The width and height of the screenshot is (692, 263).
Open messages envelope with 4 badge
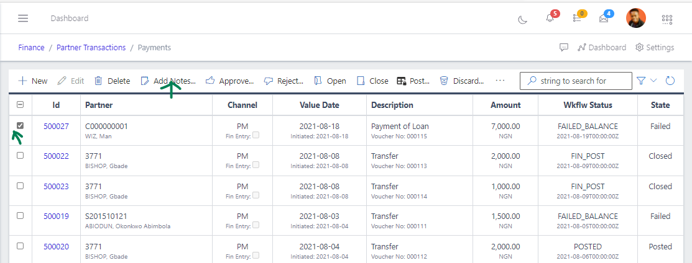point(604,19)
